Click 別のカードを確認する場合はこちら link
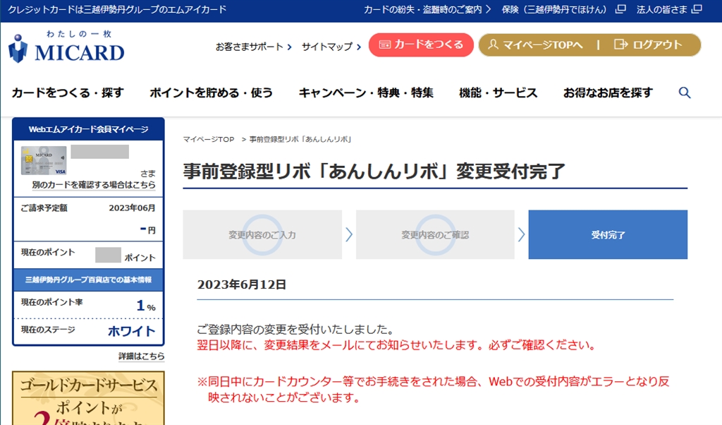Image resolution: width=722 pixels, height=425 pixels. 94,185
